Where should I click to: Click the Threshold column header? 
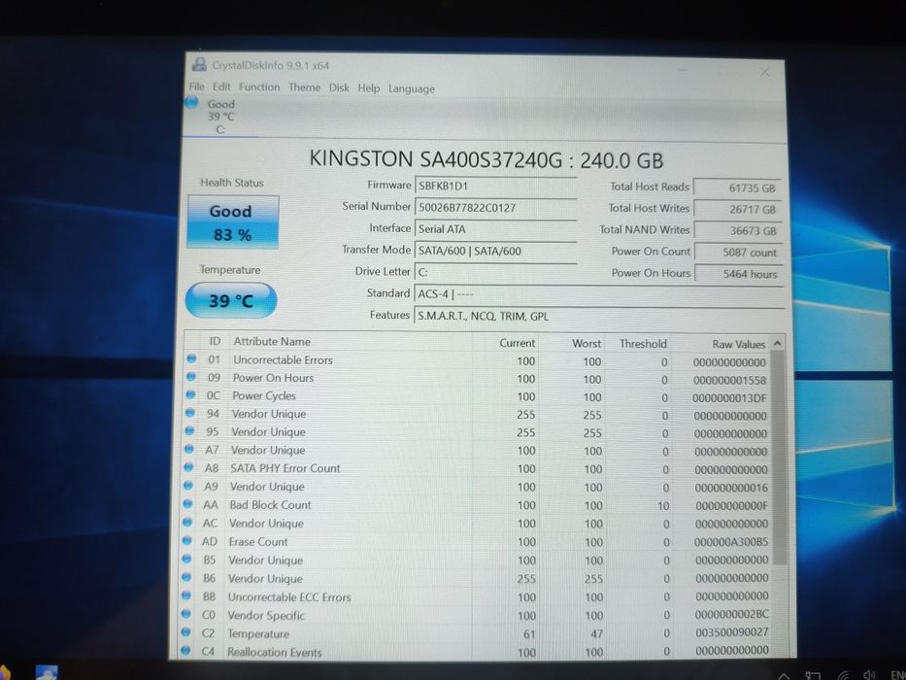[x=643, y=344]
